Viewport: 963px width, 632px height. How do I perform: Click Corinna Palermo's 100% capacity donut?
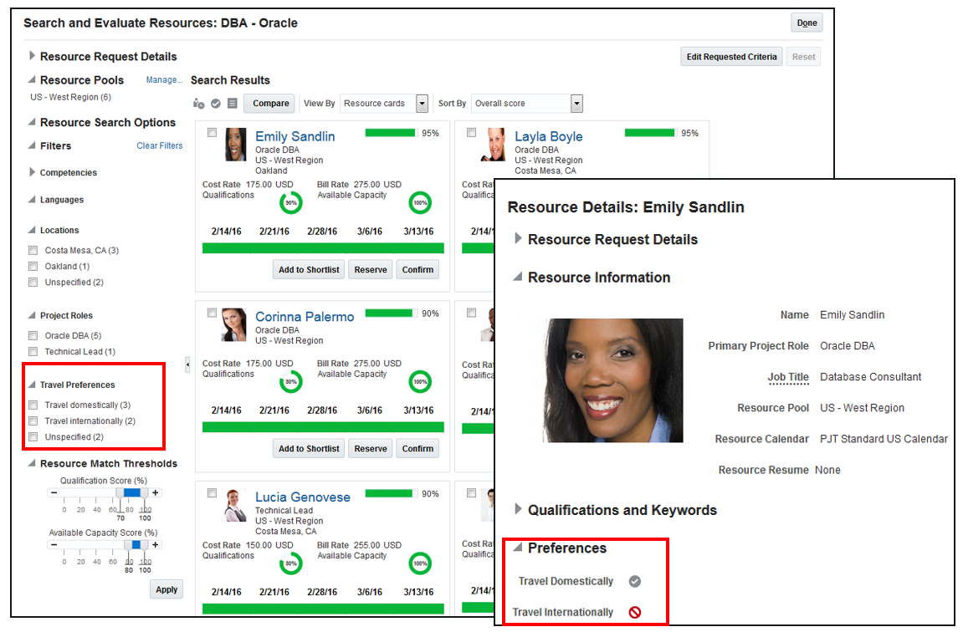(x=420, y=382)
